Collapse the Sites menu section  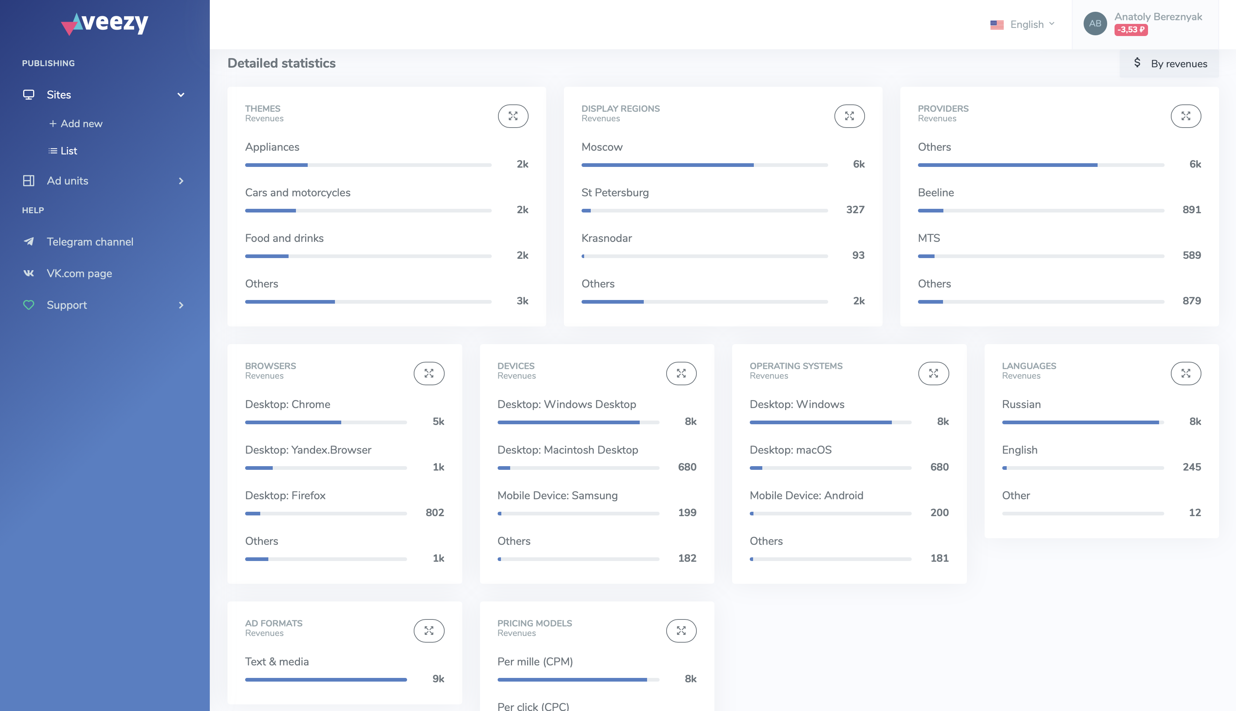tap(181, 95)
